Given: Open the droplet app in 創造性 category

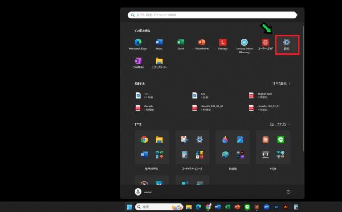Looking at the screenshot, I should click(225, 139).
